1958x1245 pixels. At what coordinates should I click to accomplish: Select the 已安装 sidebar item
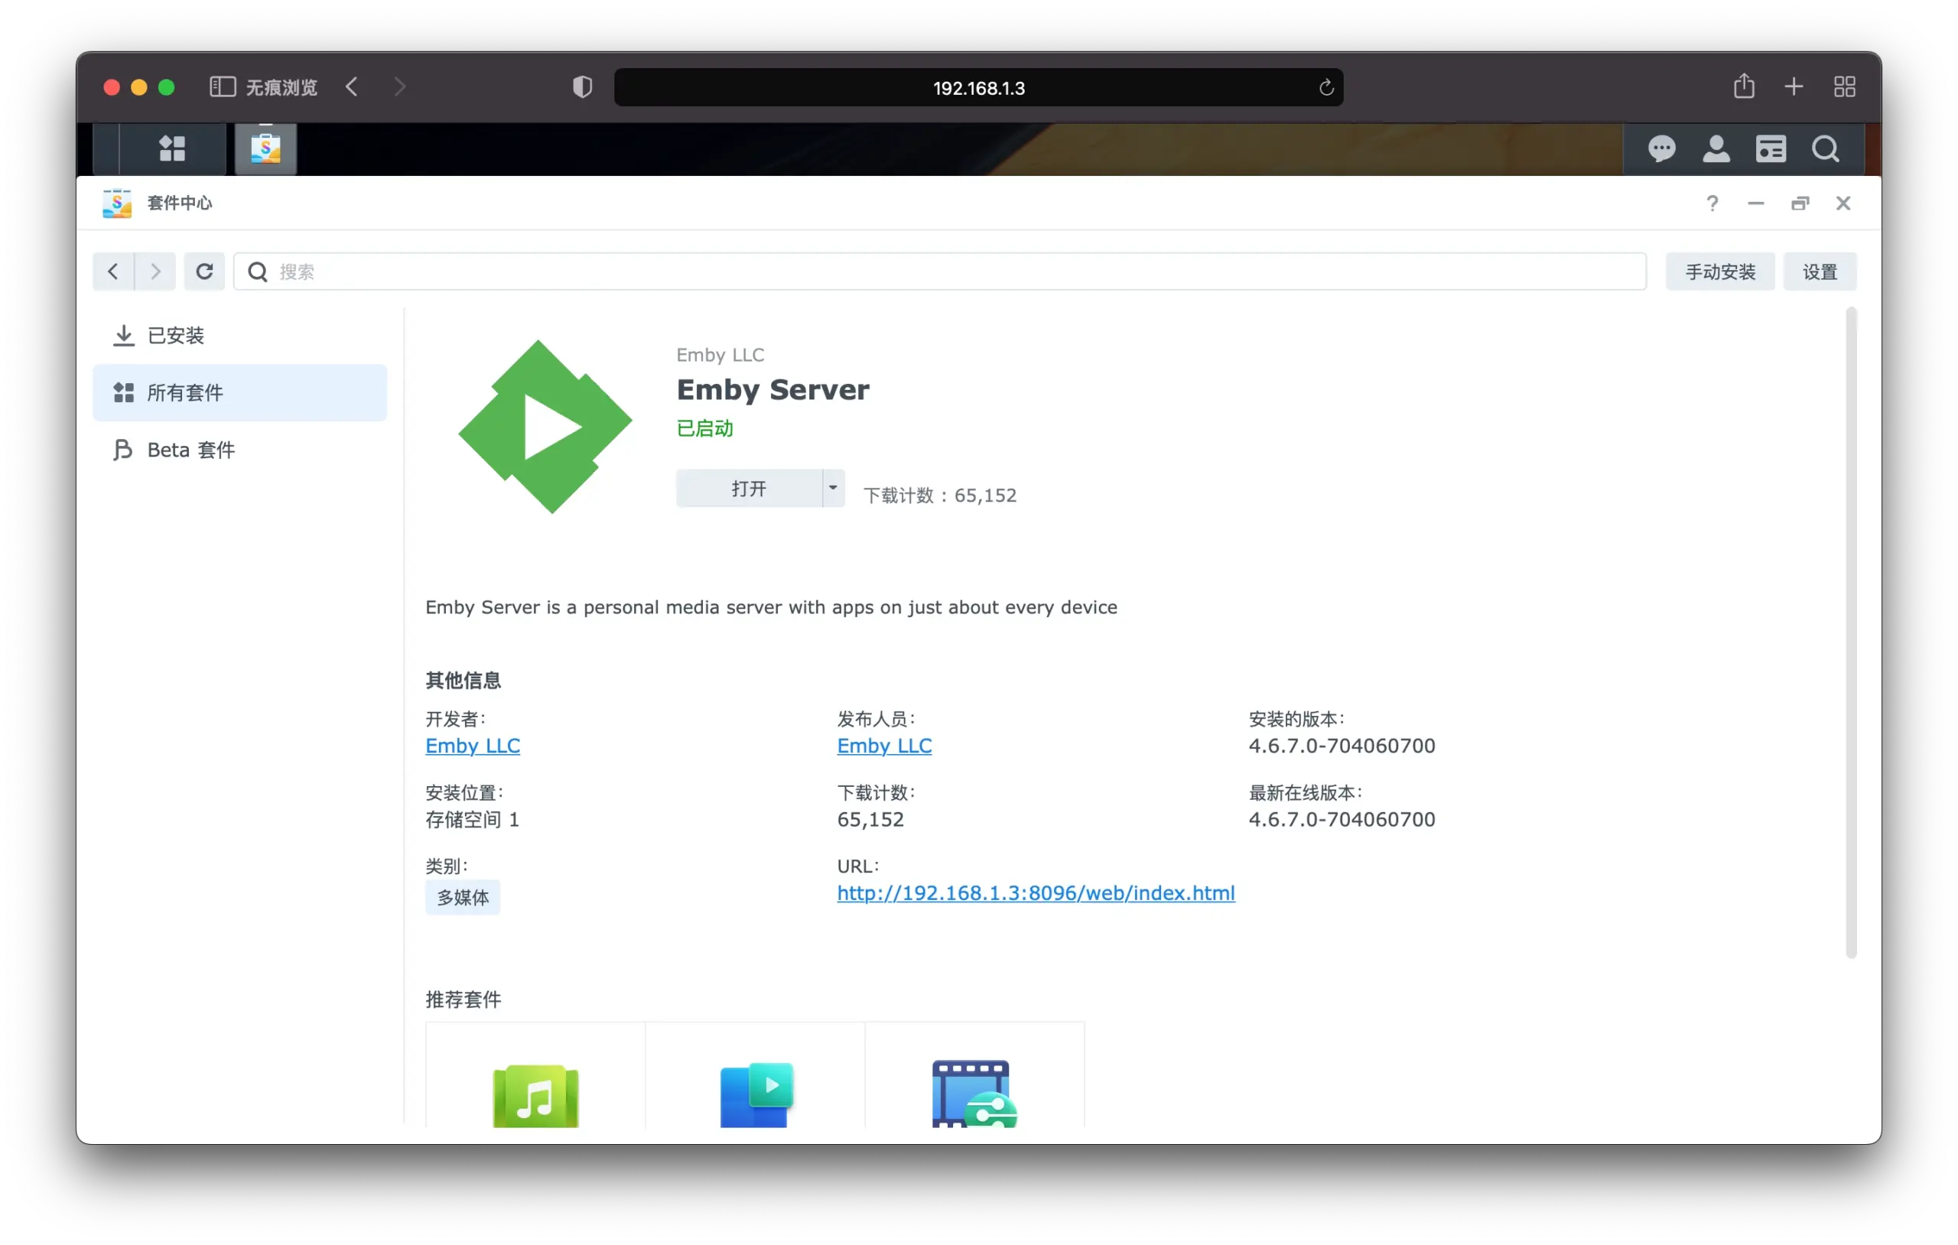pyautogui.click(x=240, y=336)
